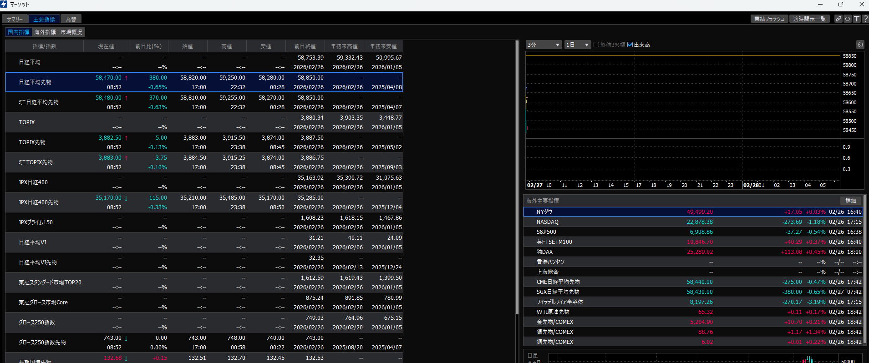869x363 pixels.
Task: Click the T text-size icon
Action: (856, 19)
